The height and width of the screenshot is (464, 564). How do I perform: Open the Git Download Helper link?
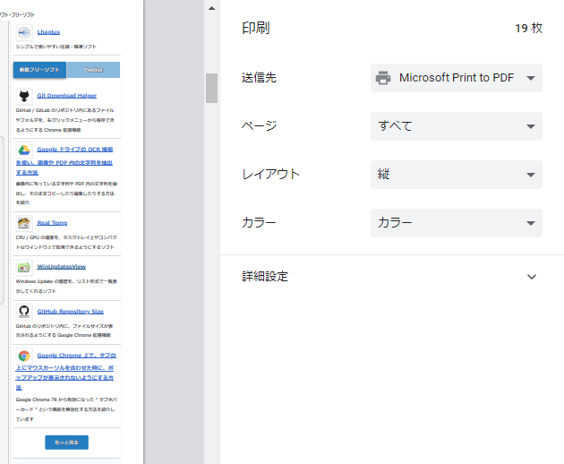[67, 95]
